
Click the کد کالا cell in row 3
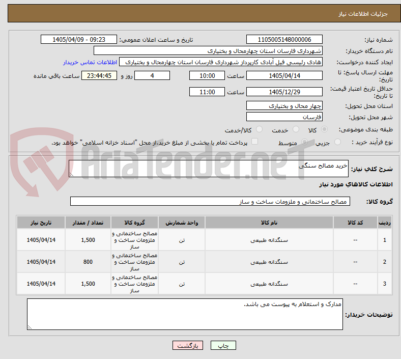coord(355,284)
